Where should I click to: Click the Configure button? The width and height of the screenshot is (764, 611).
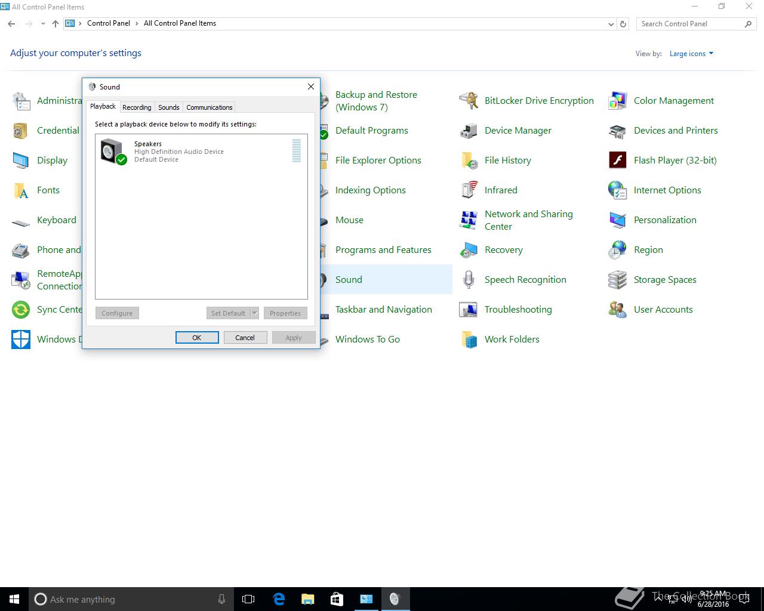[x=117, y=313]
